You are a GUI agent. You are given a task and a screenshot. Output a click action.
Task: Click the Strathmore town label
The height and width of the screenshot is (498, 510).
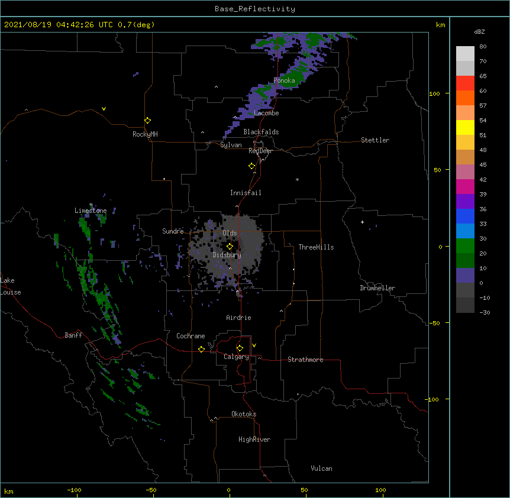coord(305,360)
